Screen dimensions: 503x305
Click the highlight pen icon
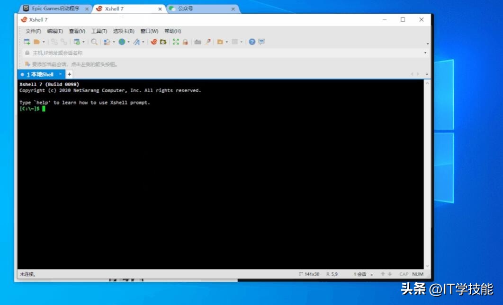click(x=208, y=42)
